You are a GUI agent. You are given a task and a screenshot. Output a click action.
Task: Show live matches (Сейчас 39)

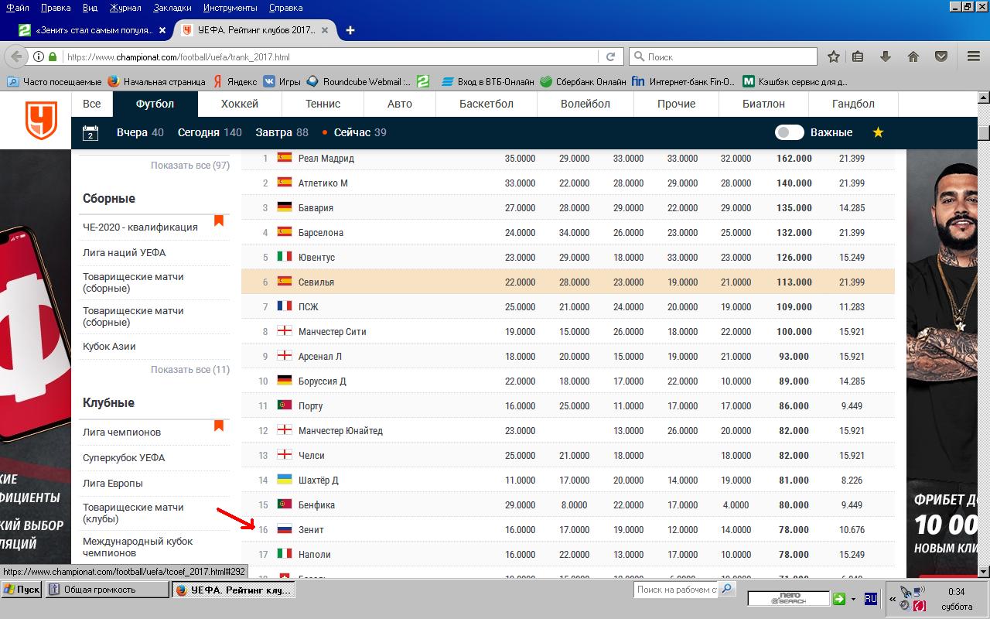pos(354,132)
